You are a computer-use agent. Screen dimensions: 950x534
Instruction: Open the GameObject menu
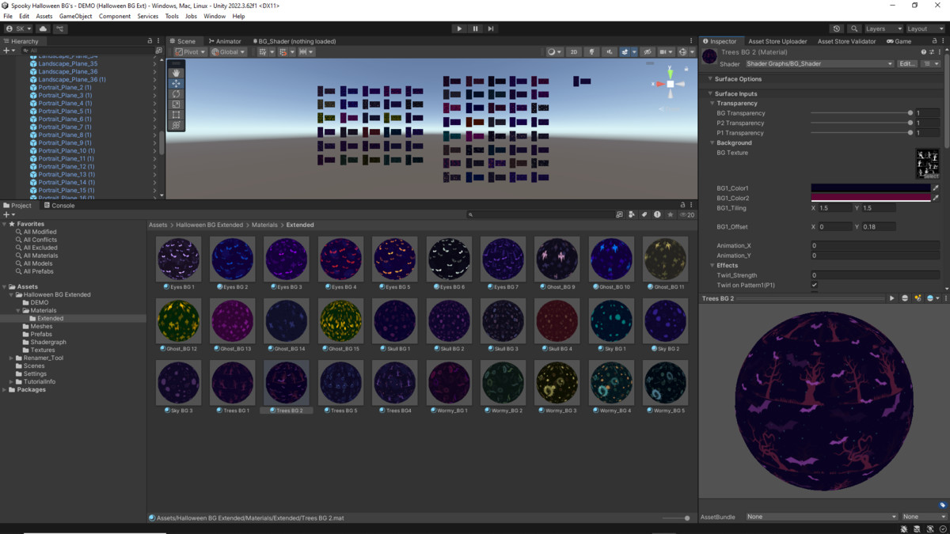[x=75, y=16]
